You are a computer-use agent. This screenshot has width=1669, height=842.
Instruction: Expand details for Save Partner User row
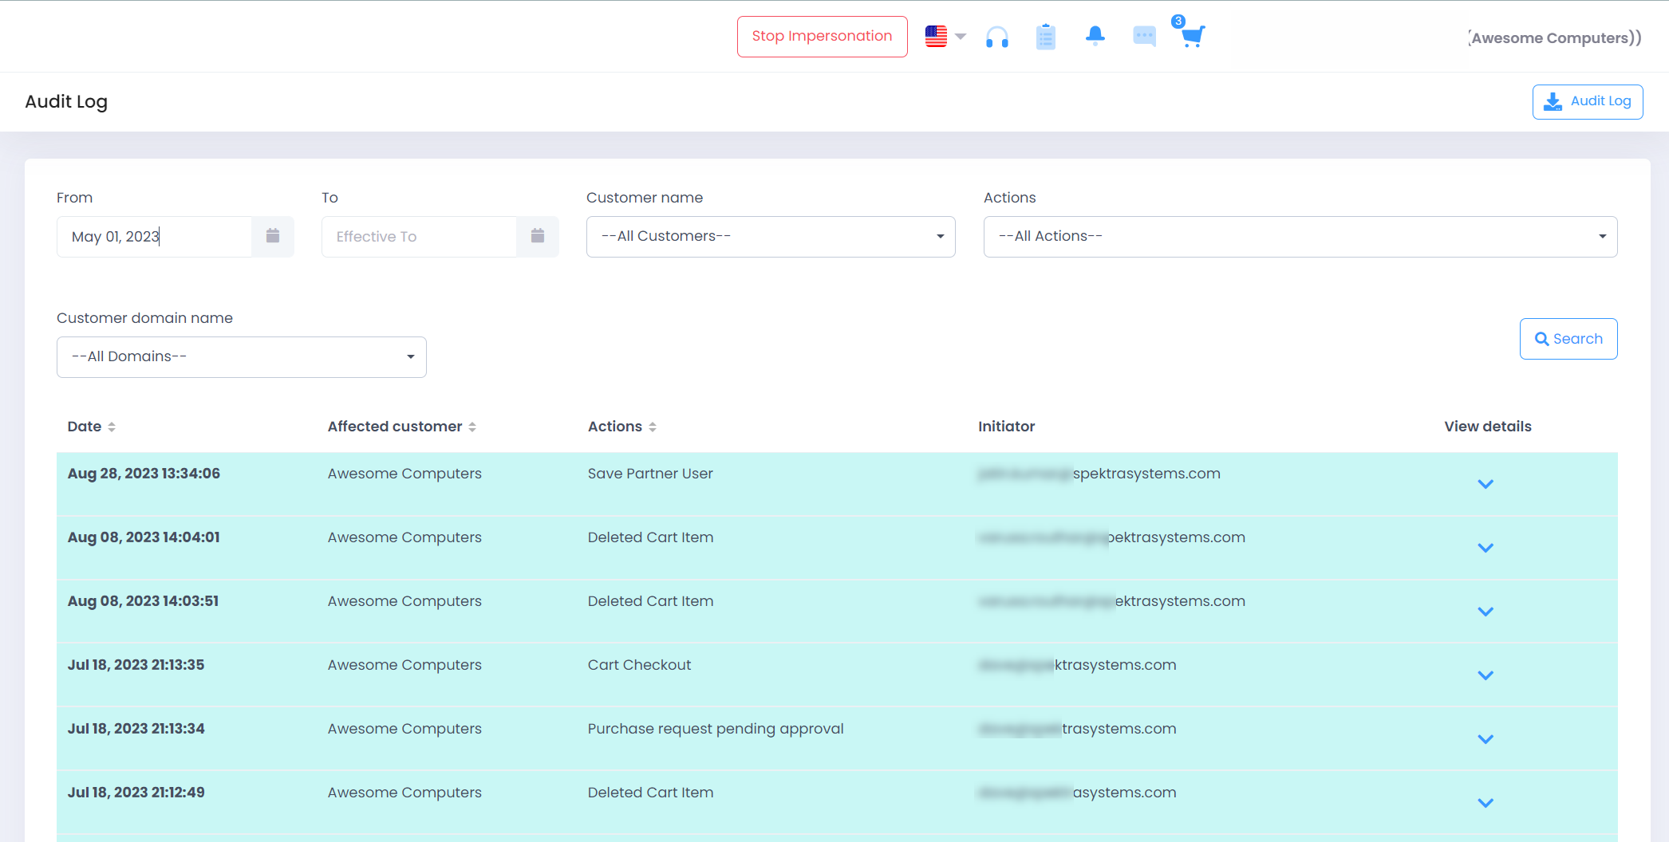1486,484
